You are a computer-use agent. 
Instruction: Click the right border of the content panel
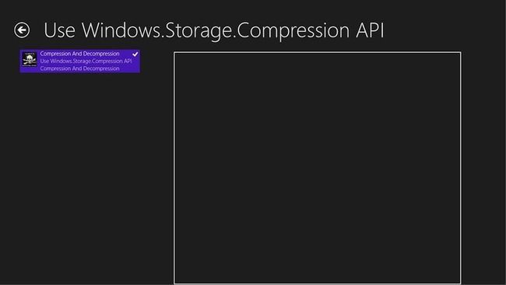461,168
